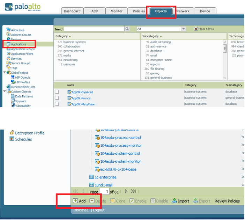The width and height of the screenshot is (245, 220).
Task: Click the Dynamic Block Lists icon
Action: pos(8,87)
